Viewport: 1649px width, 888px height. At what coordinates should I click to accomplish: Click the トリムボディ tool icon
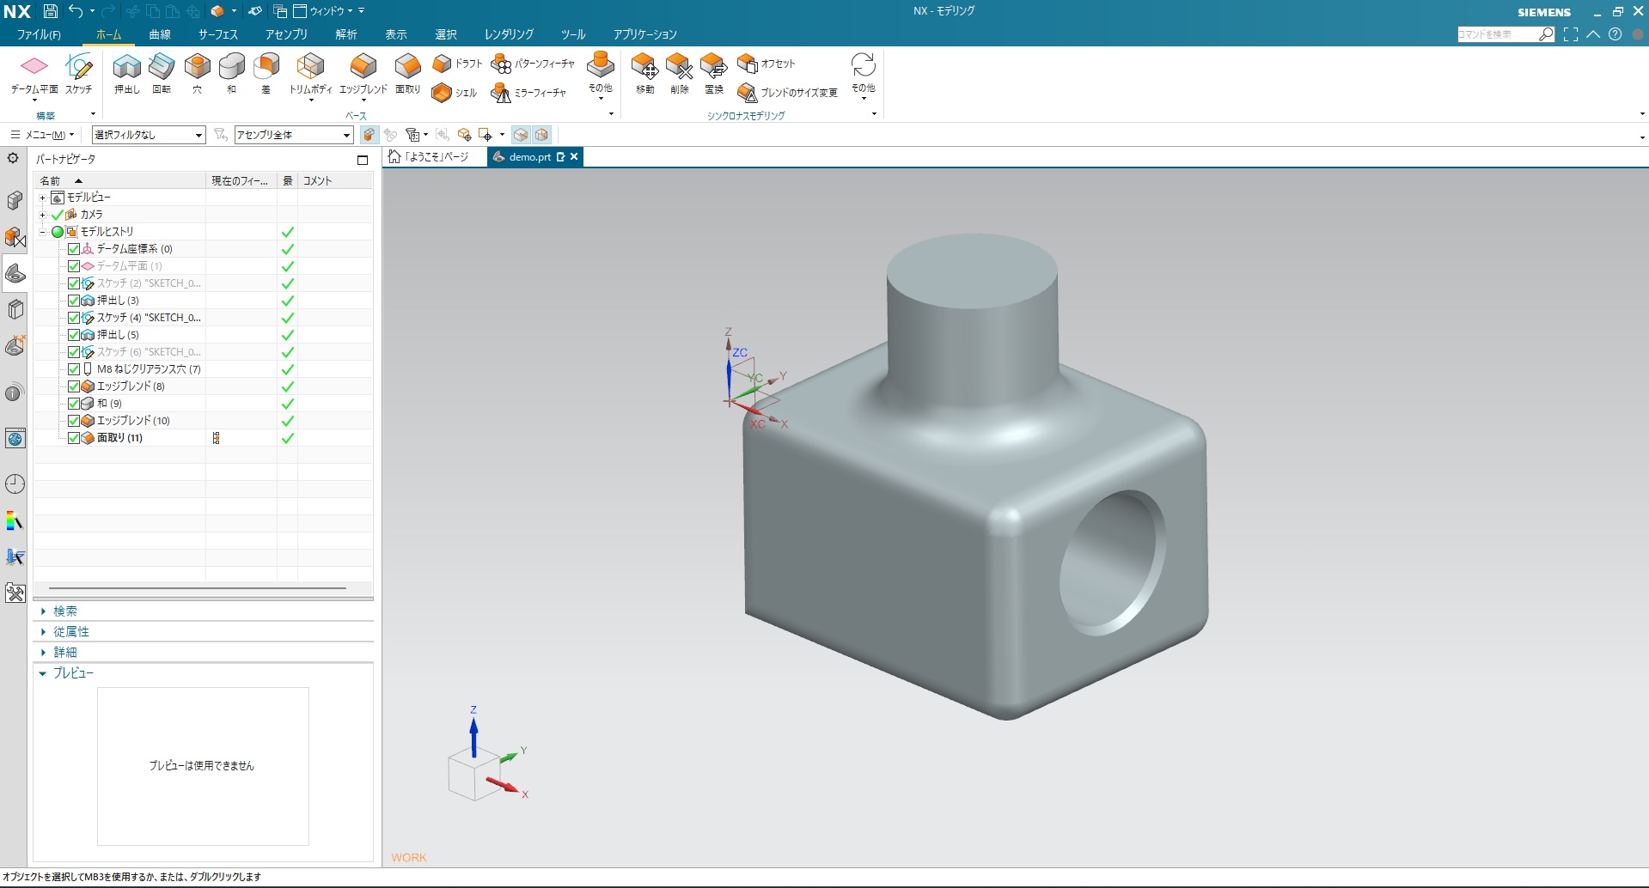click(x=310, y=67)
